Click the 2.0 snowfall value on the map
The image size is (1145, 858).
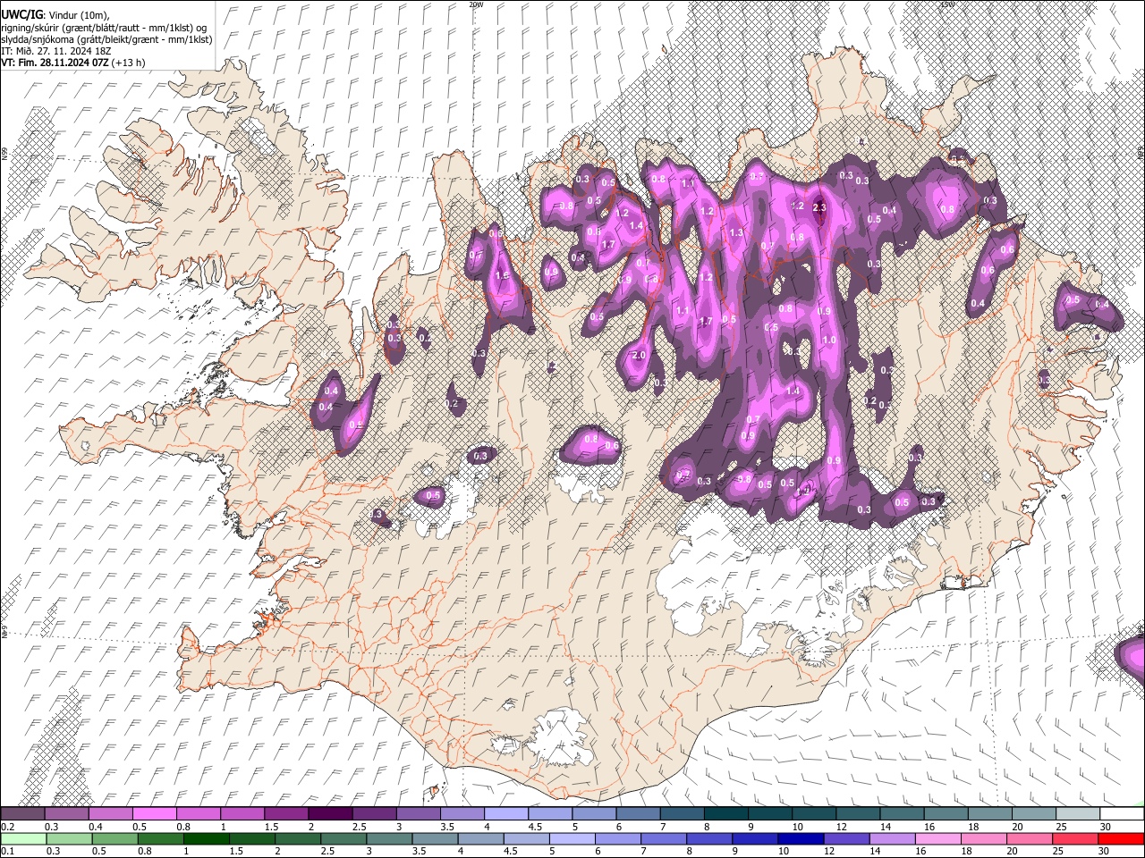click(x=639, y=355)
